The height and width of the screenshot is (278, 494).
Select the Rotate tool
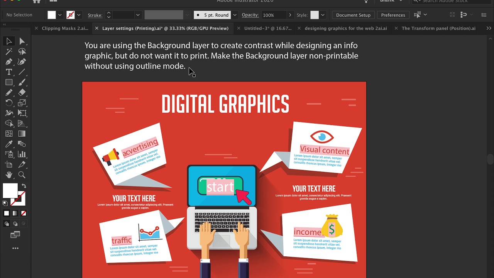pos(9,103)
